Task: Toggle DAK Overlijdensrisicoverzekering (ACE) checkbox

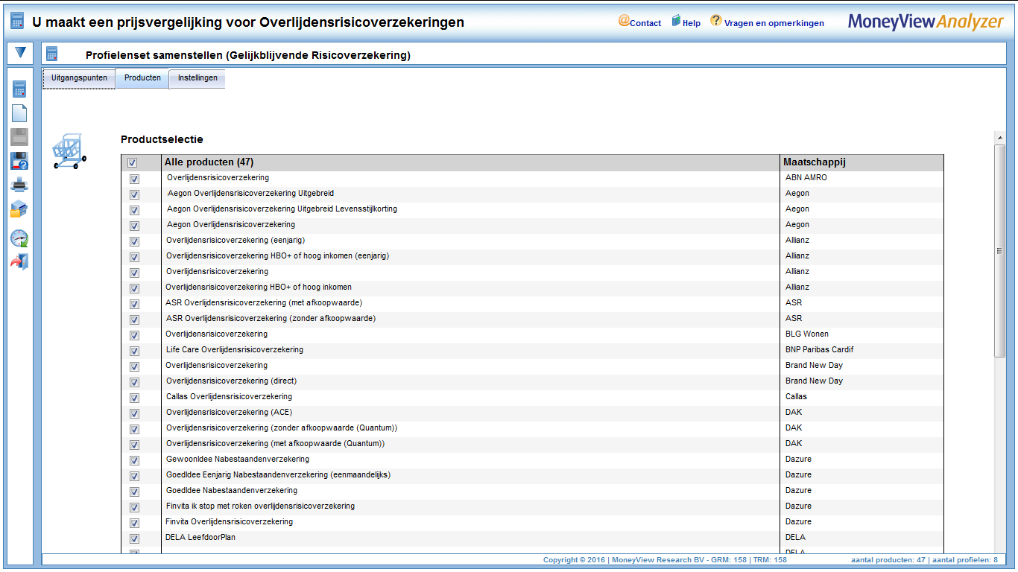Action: click(x=134, y=413)
